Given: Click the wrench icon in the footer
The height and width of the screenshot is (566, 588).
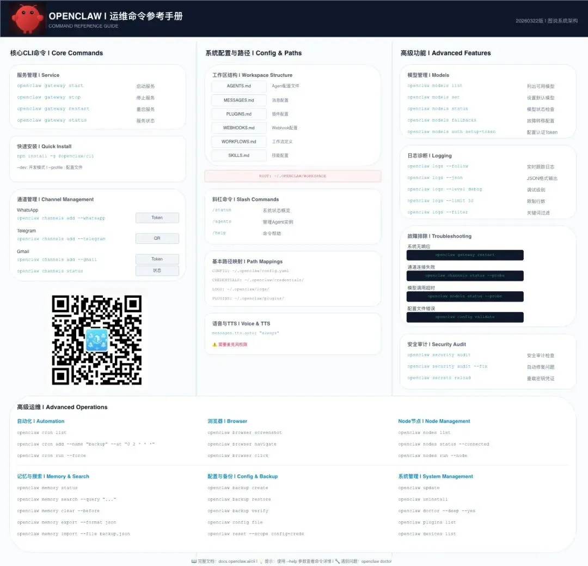Looking at the screenshot, I should (337, 561).
